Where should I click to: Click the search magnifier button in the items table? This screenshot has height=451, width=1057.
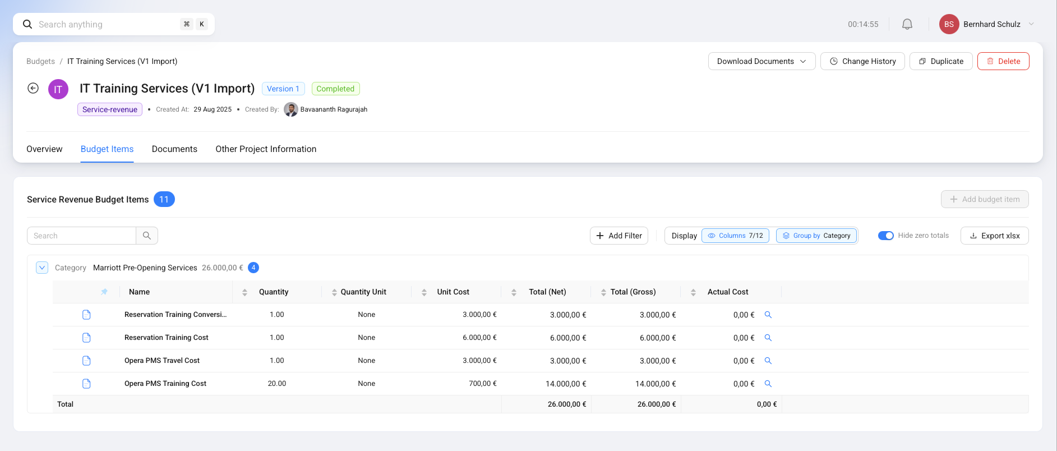147,236
